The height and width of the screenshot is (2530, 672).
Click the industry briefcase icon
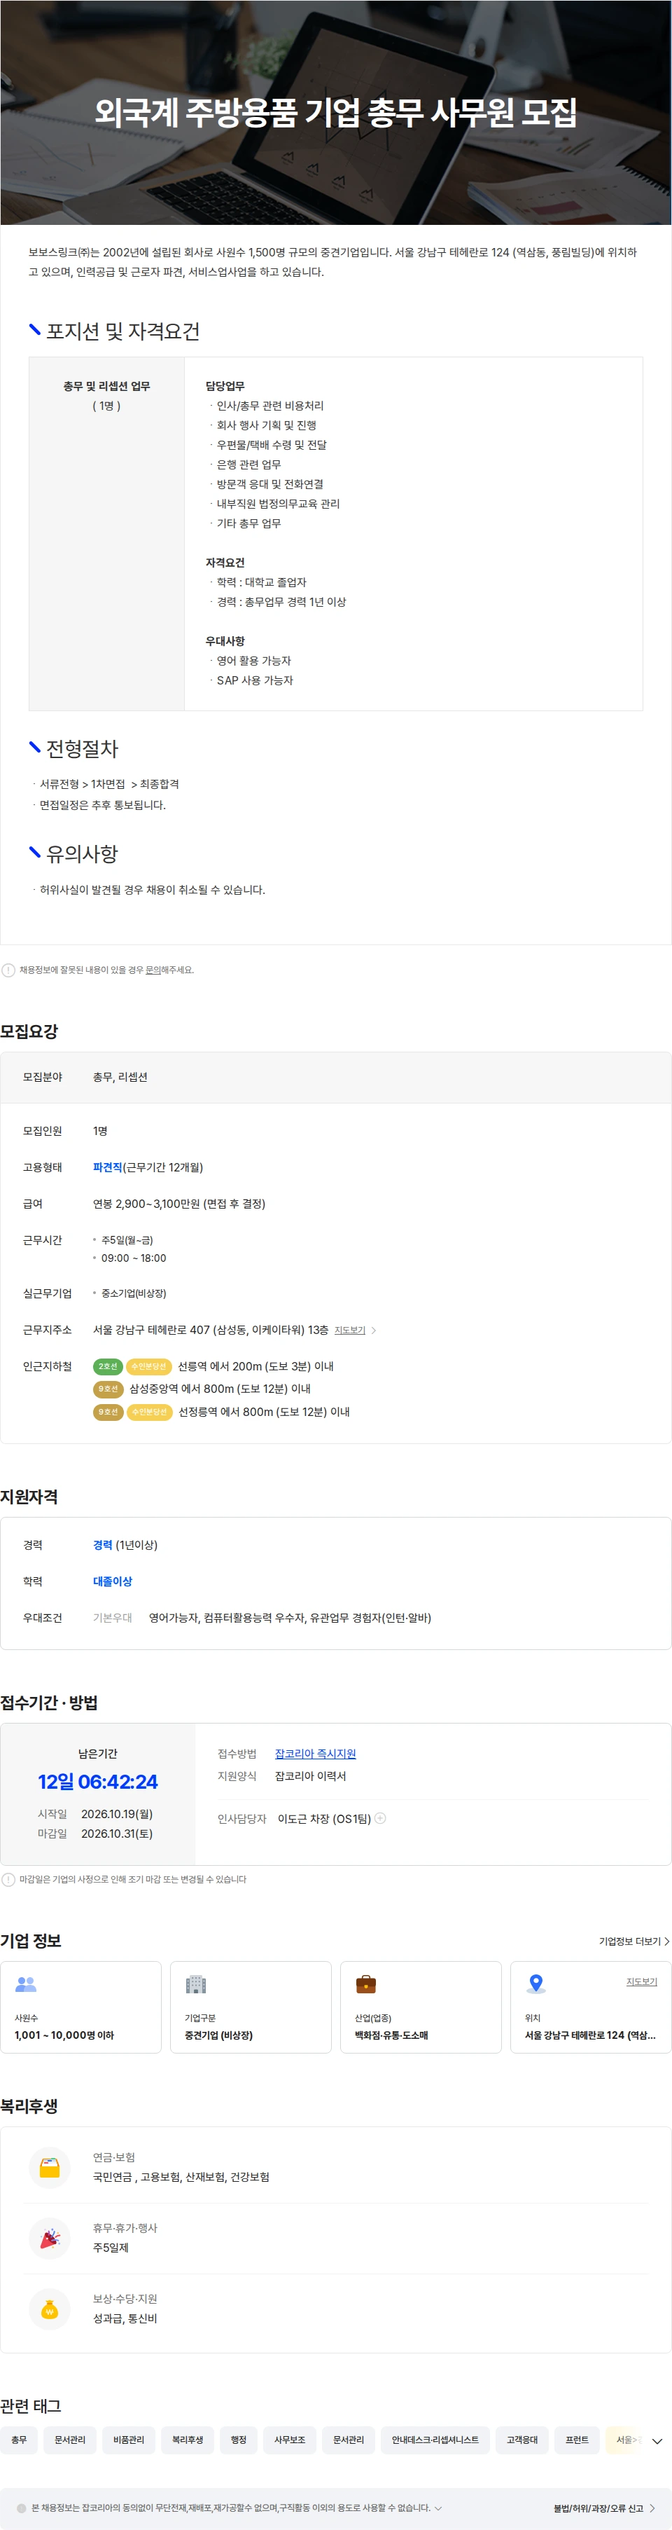pyautogui.click(x=366, y=1983)
